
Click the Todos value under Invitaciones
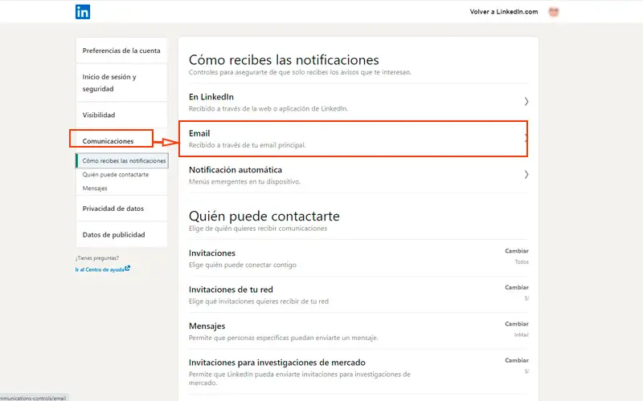pos(522,262)
